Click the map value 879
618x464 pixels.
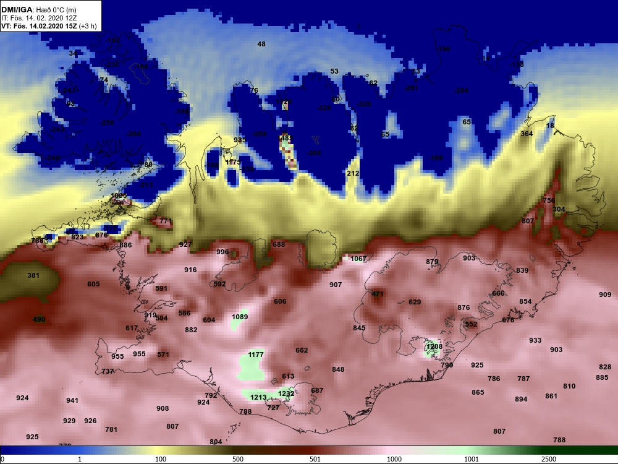tap(432, 262)
